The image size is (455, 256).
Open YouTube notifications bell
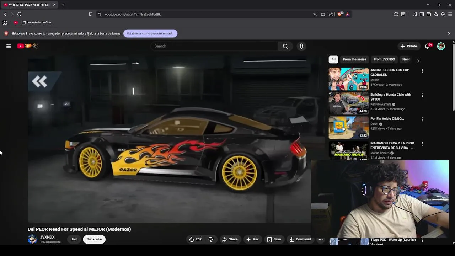pos(428,46)
